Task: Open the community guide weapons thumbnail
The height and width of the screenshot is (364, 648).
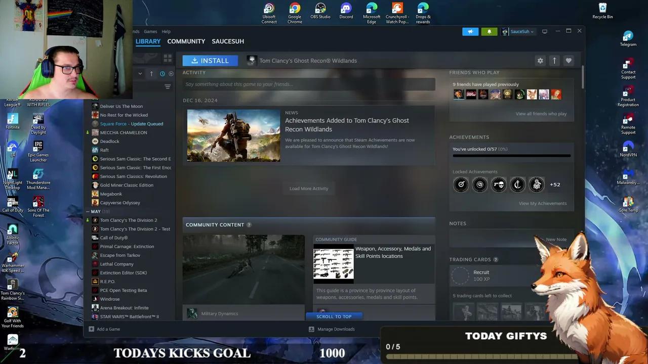Action: [333, 263]
